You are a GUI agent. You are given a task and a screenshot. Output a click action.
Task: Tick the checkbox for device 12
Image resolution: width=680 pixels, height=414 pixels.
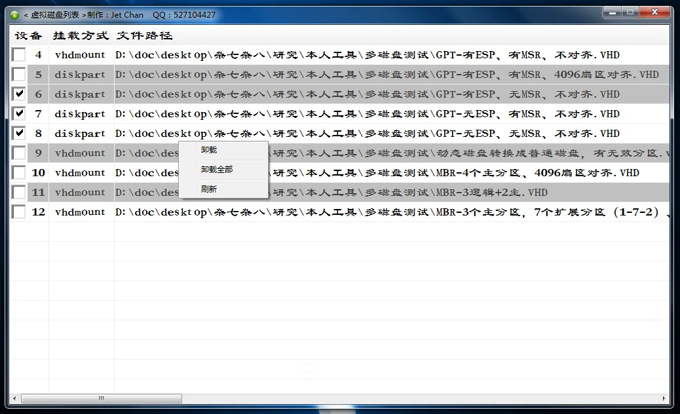pyautogui.click(x=18, y=212)
